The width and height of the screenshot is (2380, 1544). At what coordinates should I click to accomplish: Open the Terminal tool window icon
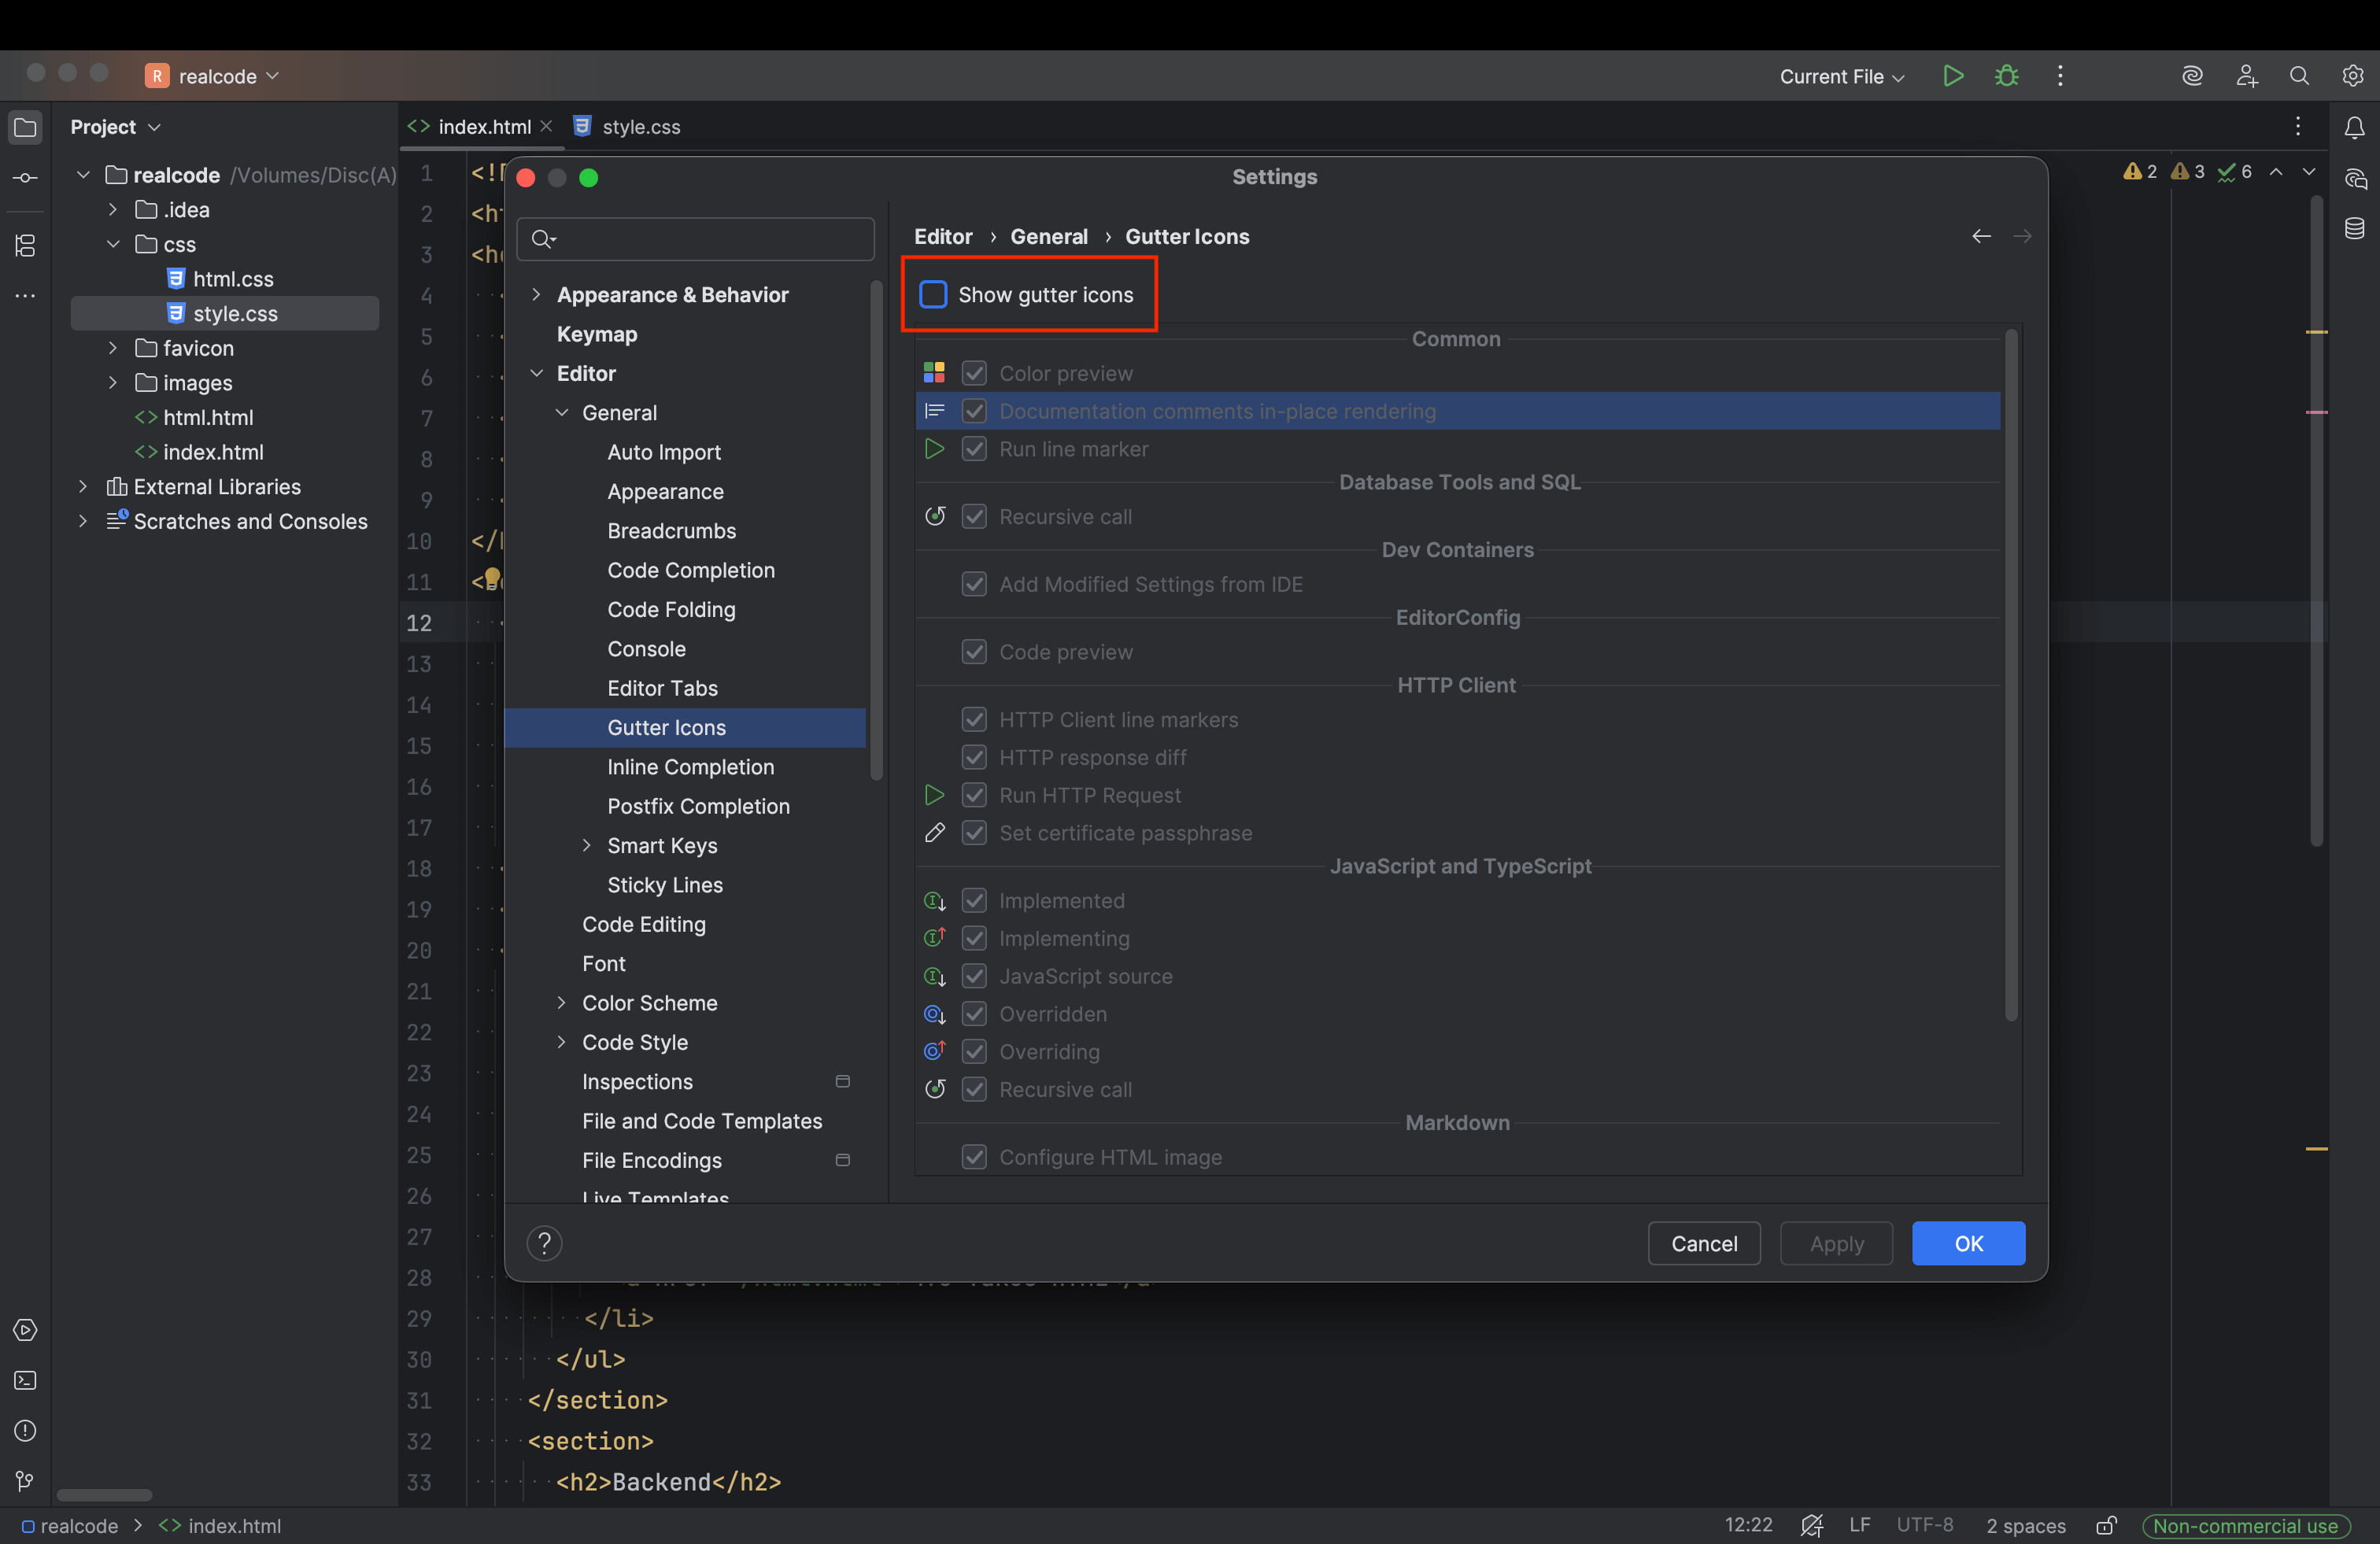click(x=26, y=1380)
